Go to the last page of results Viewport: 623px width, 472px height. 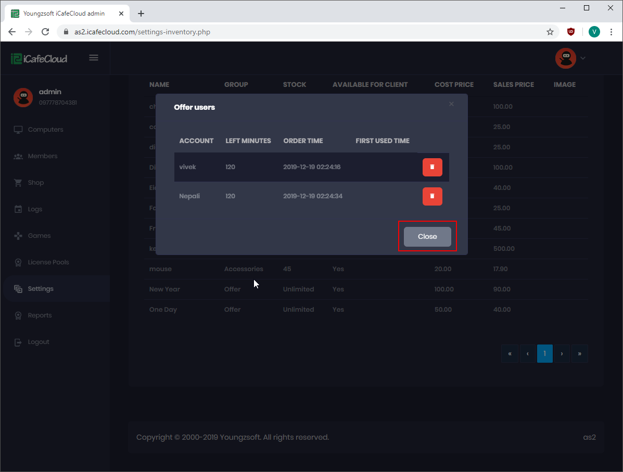(579, 354)
